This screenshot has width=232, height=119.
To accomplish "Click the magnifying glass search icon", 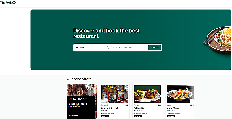I will 108,47.
